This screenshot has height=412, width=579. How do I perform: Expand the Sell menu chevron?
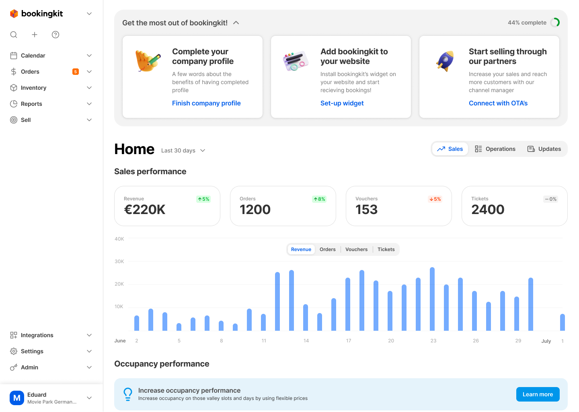(x=89, y=120)
